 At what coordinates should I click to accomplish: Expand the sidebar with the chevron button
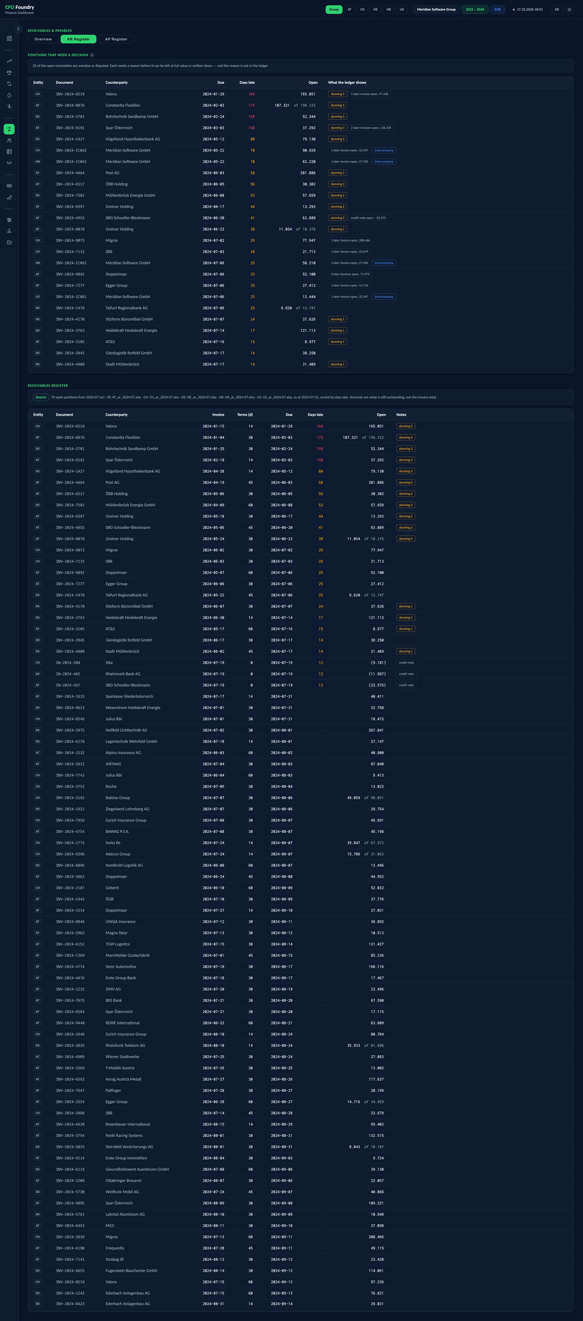[x=18, y=29]
